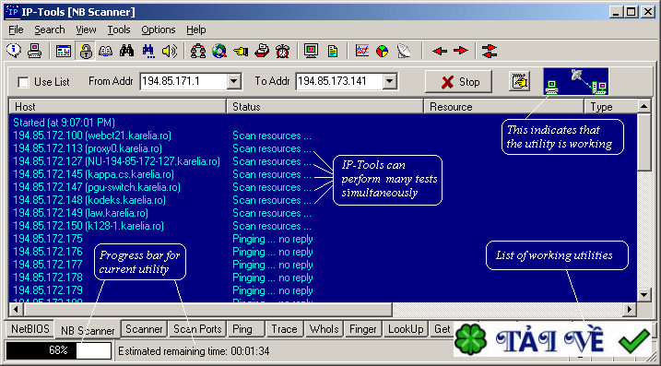Click the red opposing double arrows icon

[x=490, y=51]
